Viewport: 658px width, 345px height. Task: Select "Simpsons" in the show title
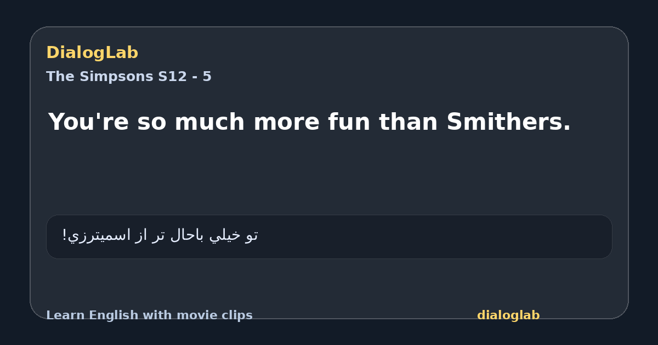click(117, 77)
